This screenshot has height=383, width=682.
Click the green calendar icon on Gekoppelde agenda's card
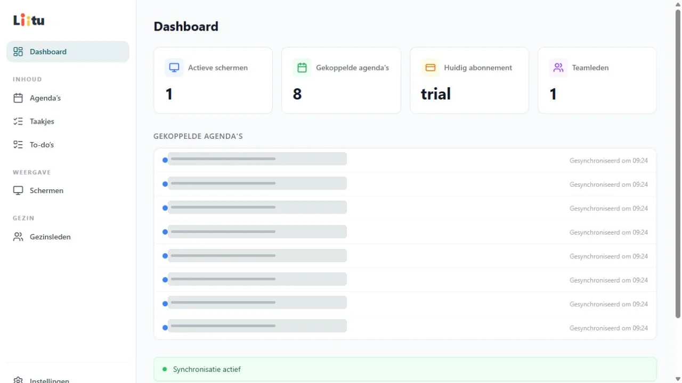pyautogui.click(x=302, y=68)
